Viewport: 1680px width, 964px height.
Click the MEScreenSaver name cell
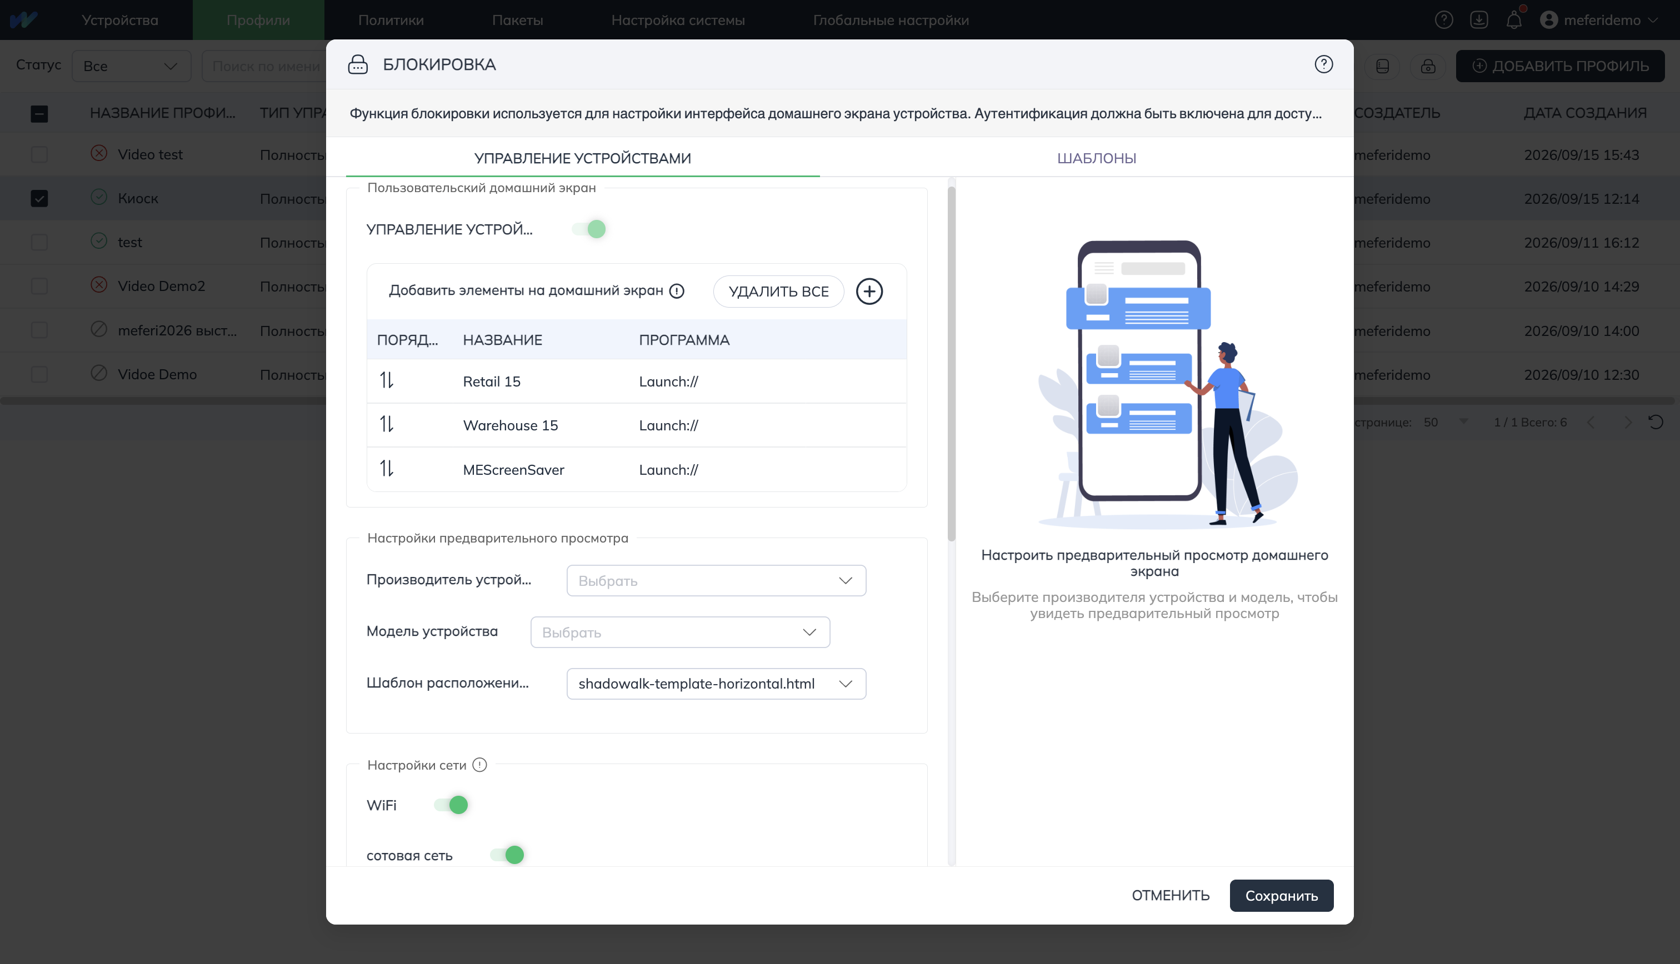click(x=513, y=469)
